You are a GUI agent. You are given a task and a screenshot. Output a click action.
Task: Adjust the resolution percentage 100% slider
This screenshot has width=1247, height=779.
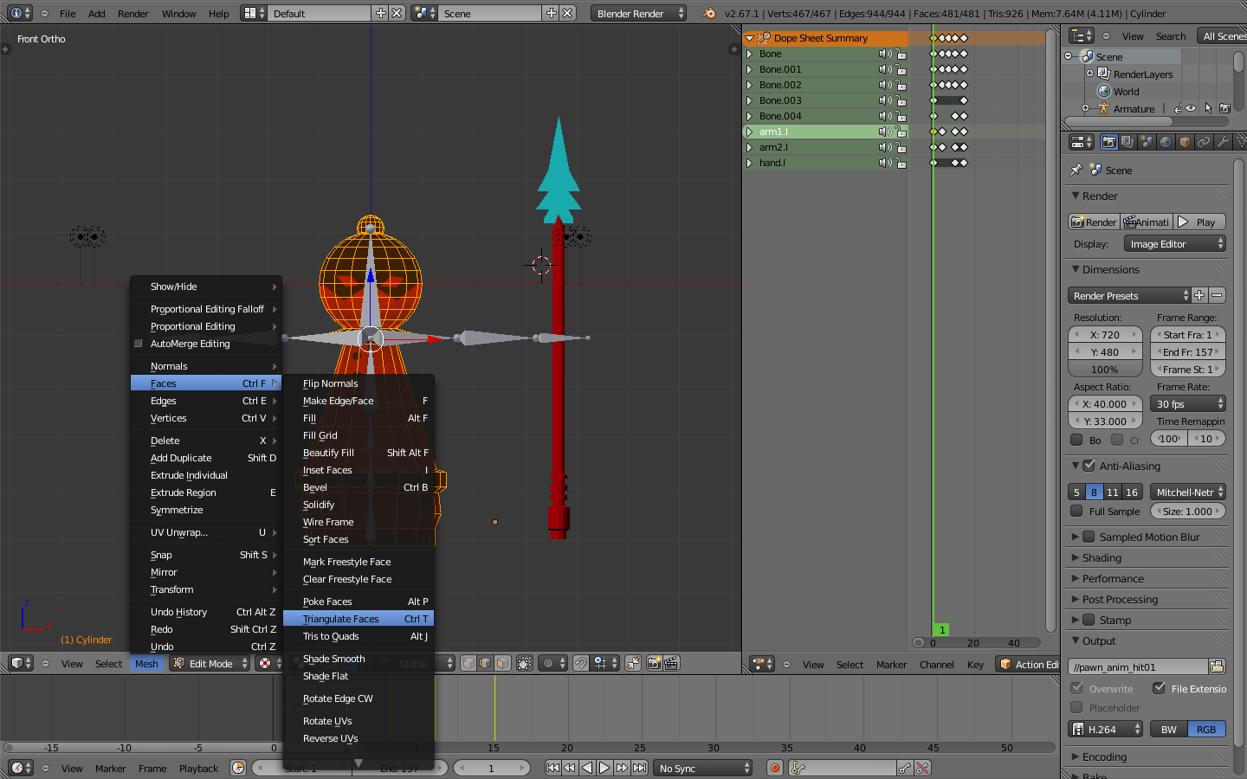(1105, 370)
